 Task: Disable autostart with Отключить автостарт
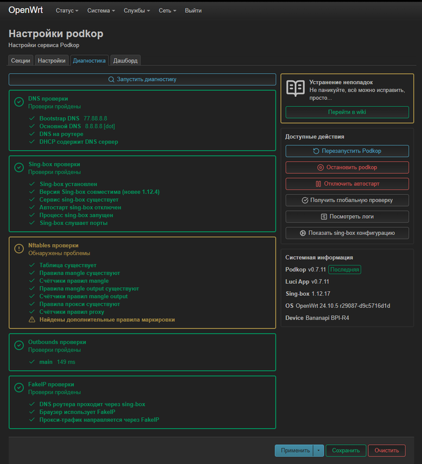click(347, 184)
